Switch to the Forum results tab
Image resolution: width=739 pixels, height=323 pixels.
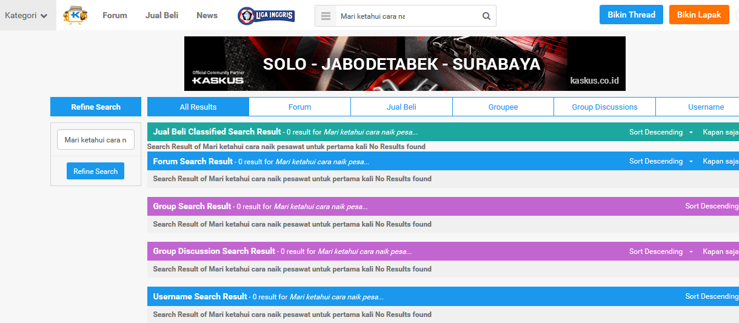point(299,107)
